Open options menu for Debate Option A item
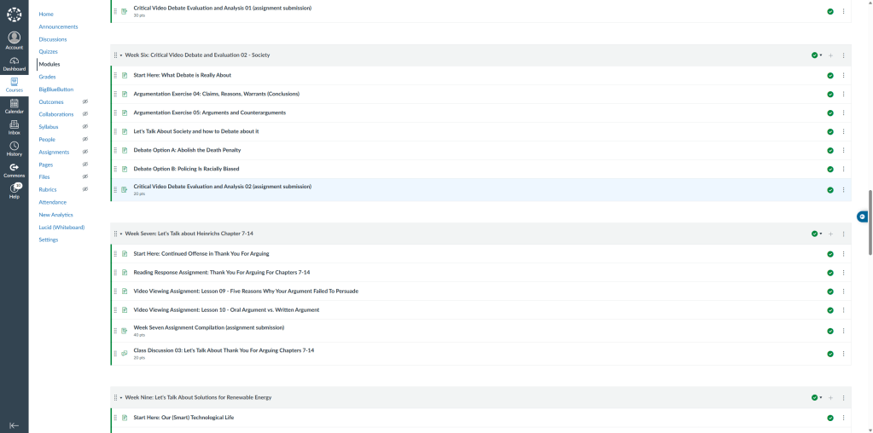The height and width of the screenshot is (433, 873). tap(843, 150)
